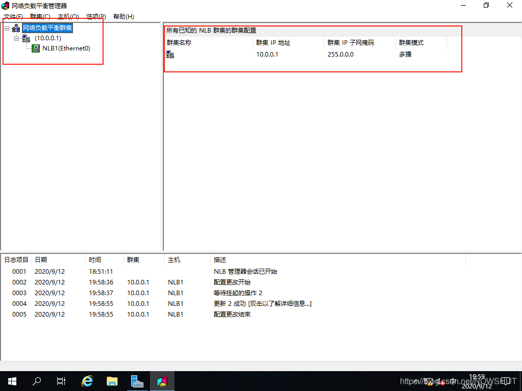Open the 主机(O) menu
The height and width of the screenshot is (391, 522).
pyautogui.click(x=68, y=17)
